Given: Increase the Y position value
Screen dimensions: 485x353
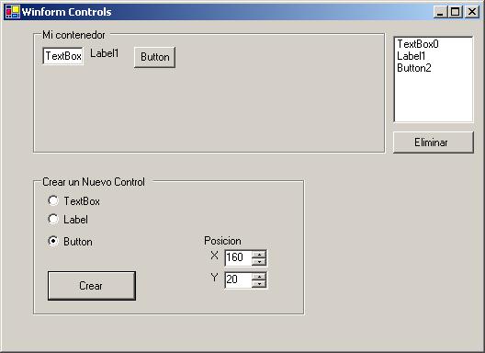Looking at the screenshot, I should click(259, 276).
